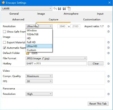
Task: Switch to the Advanced tab
Action: 18,19
